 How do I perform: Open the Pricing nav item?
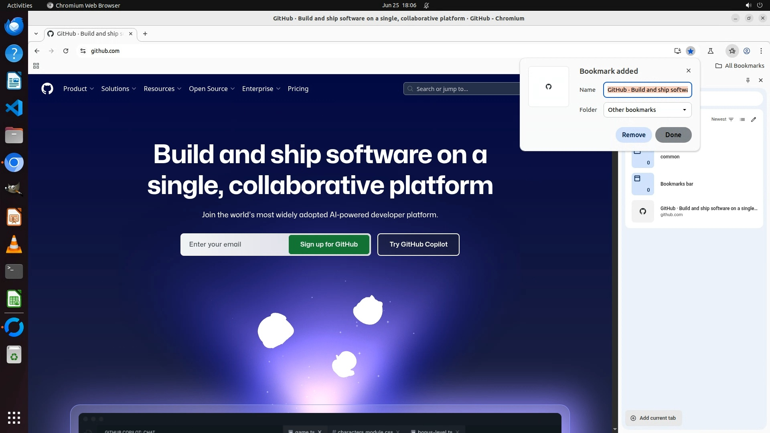point(298,89)
